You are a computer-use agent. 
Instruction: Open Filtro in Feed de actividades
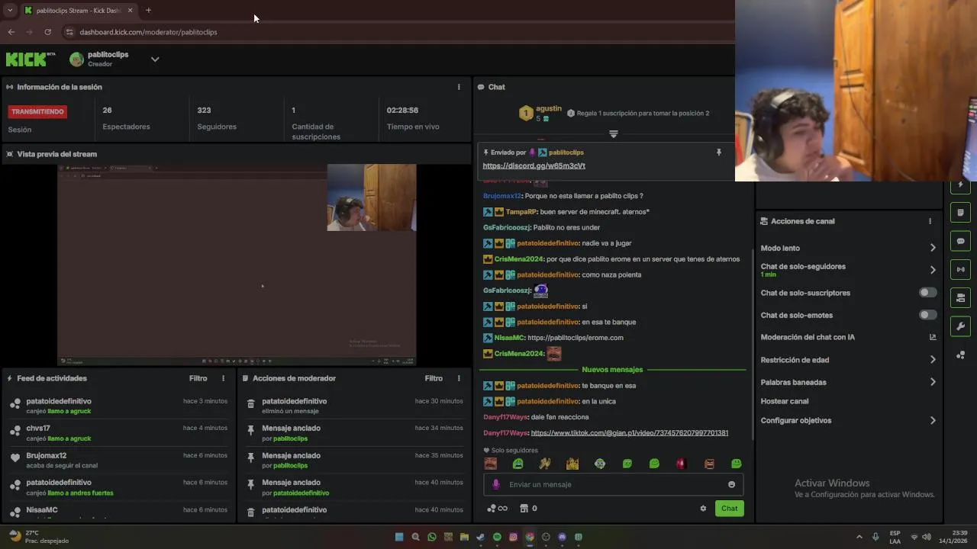(x=198, y=378)
